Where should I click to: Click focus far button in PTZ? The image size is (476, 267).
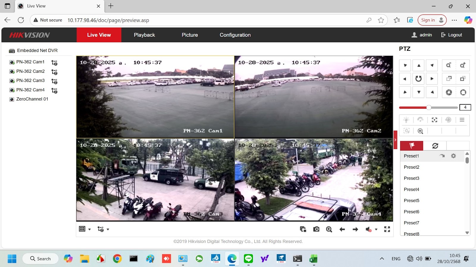pyautogui.click(x=463, y=79)
